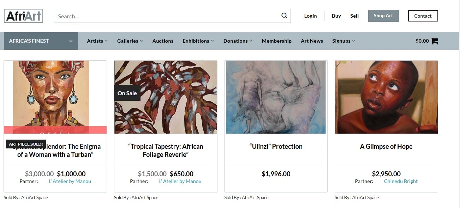
Task: Click the Contact button
Action: tap(423, 16)
